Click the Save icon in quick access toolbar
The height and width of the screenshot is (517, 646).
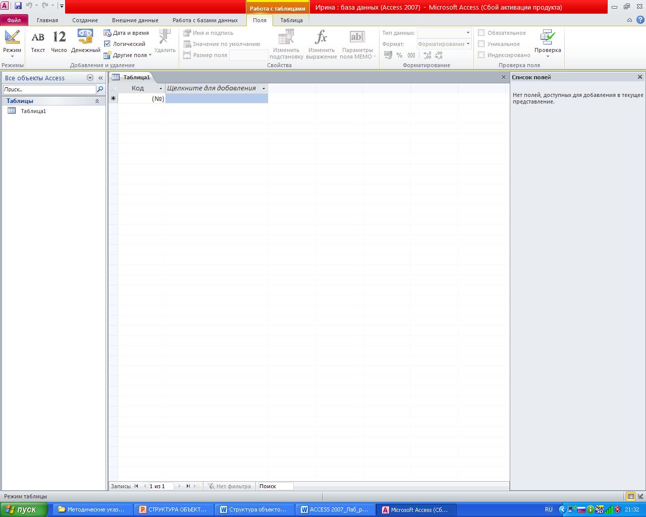click(18, 6)
